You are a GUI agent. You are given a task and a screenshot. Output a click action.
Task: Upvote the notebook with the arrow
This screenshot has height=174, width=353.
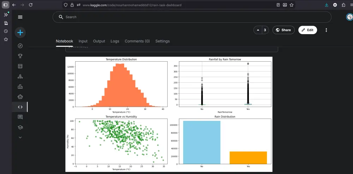click(258, 30)
